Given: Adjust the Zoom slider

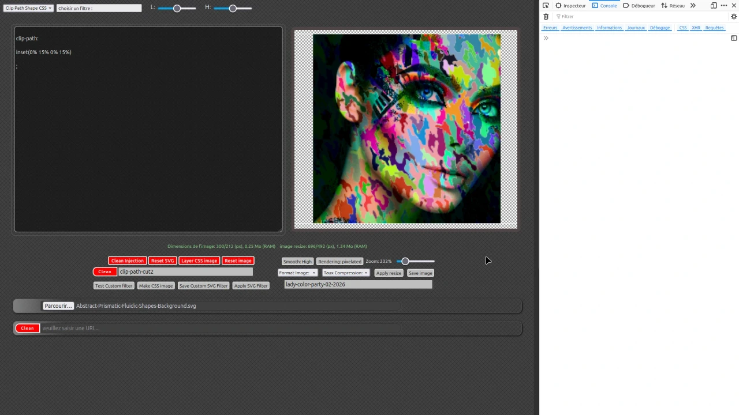Looking at the screenshot, I should (x=405, y=261).
